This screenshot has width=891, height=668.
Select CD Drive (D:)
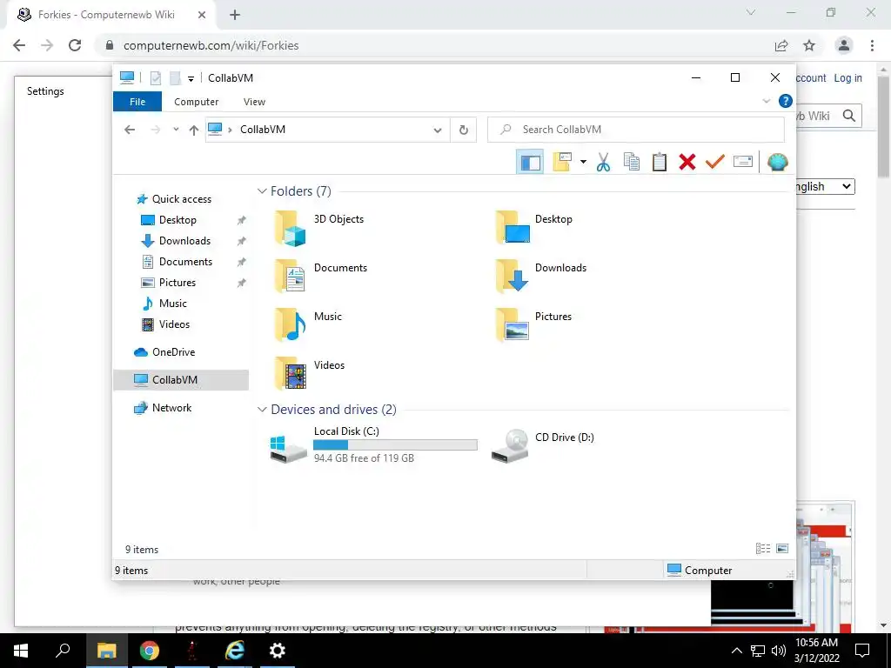tap(542, 445)
